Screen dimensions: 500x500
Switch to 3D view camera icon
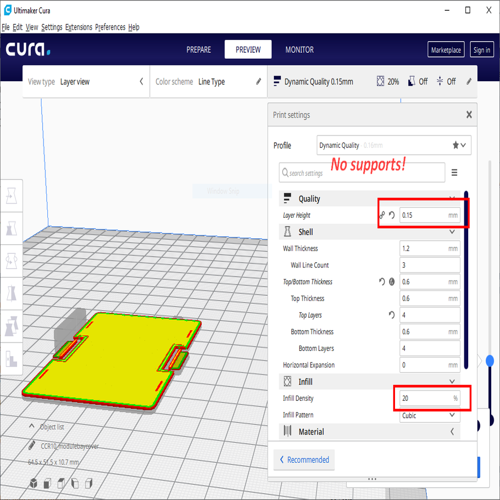pos(33,483)
